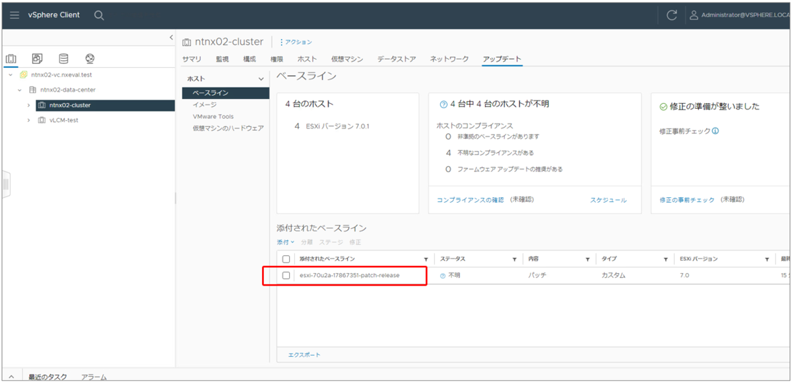Open the サマリ tab
The width and height of the screenshot is (792, 382).
pyautogui.click(x=191, y=59)
